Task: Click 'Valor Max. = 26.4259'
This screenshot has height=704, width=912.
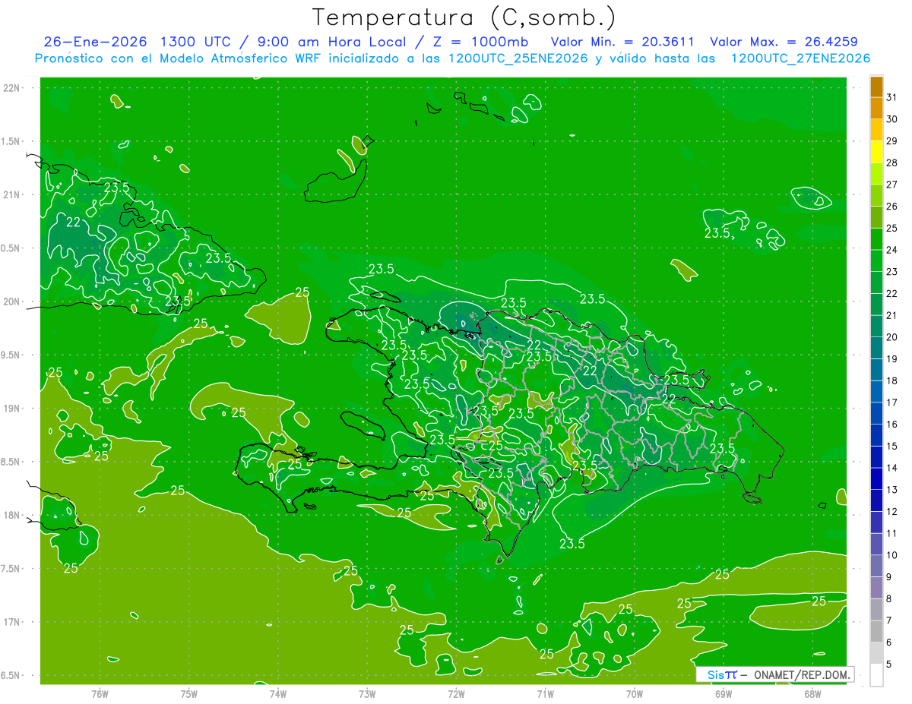Action: (783, 42)
